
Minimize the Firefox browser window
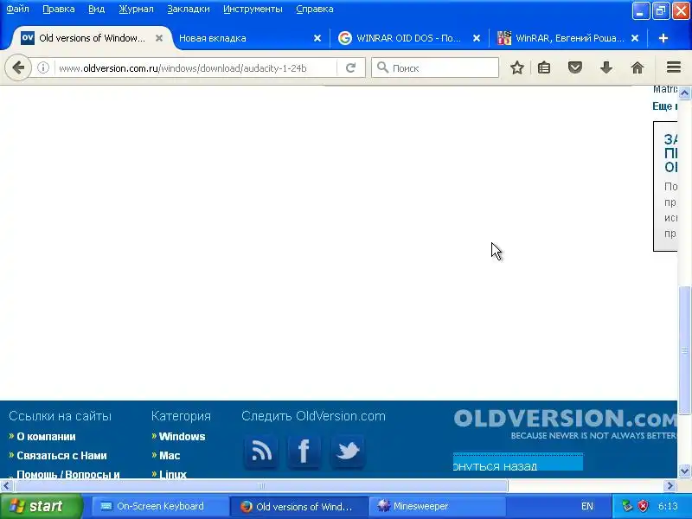click(640, 10)
